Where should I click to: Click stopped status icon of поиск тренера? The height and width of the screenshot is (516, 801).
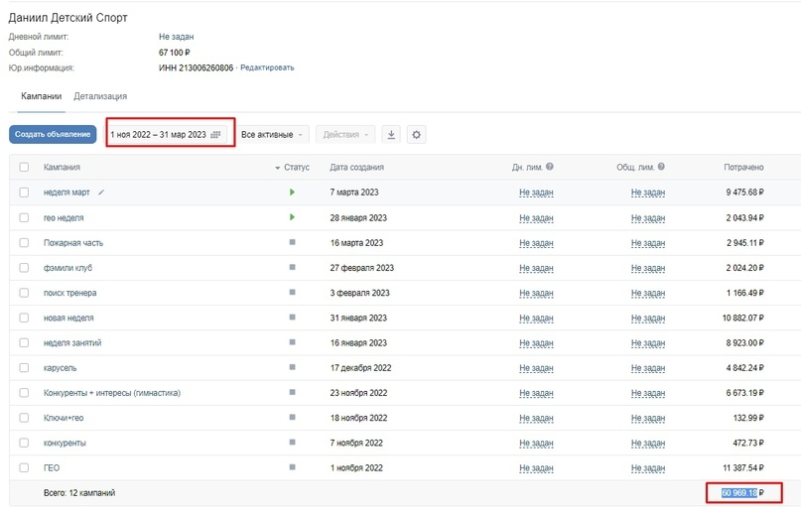[x=292, y=292]
